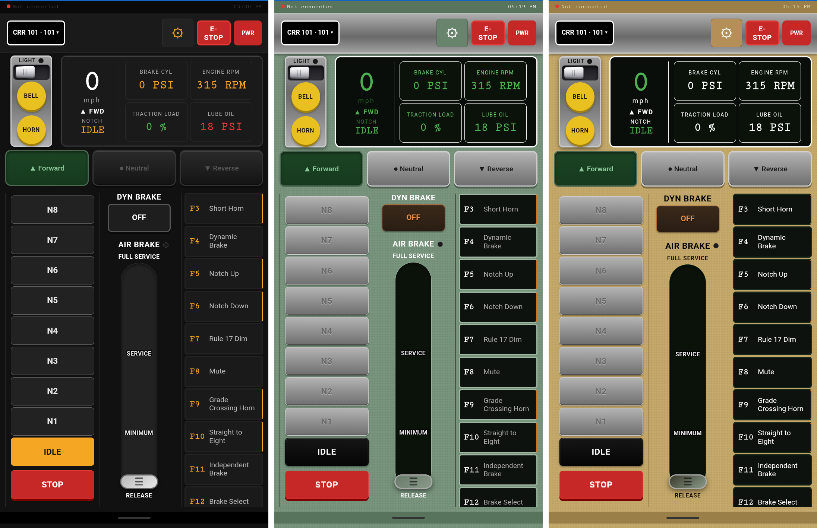Open settings gear in green theme panel

point(452,33)
